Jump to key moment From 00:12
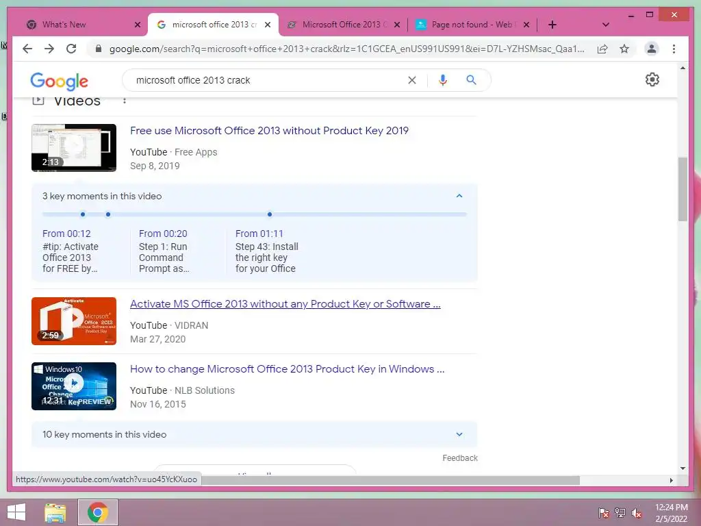The width and height of the screenshot is (701, 526). (66, 234)
